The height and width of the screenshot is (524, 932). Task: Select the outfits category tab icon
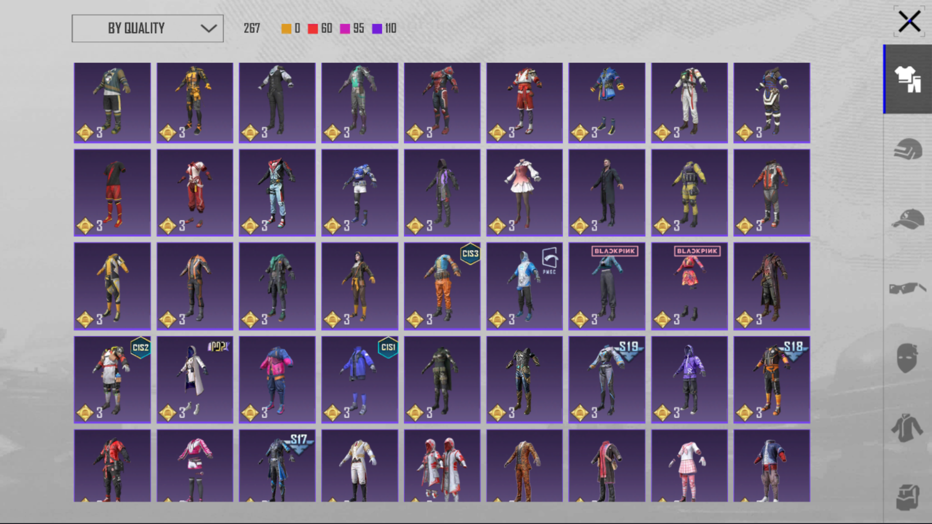[908, 79]
